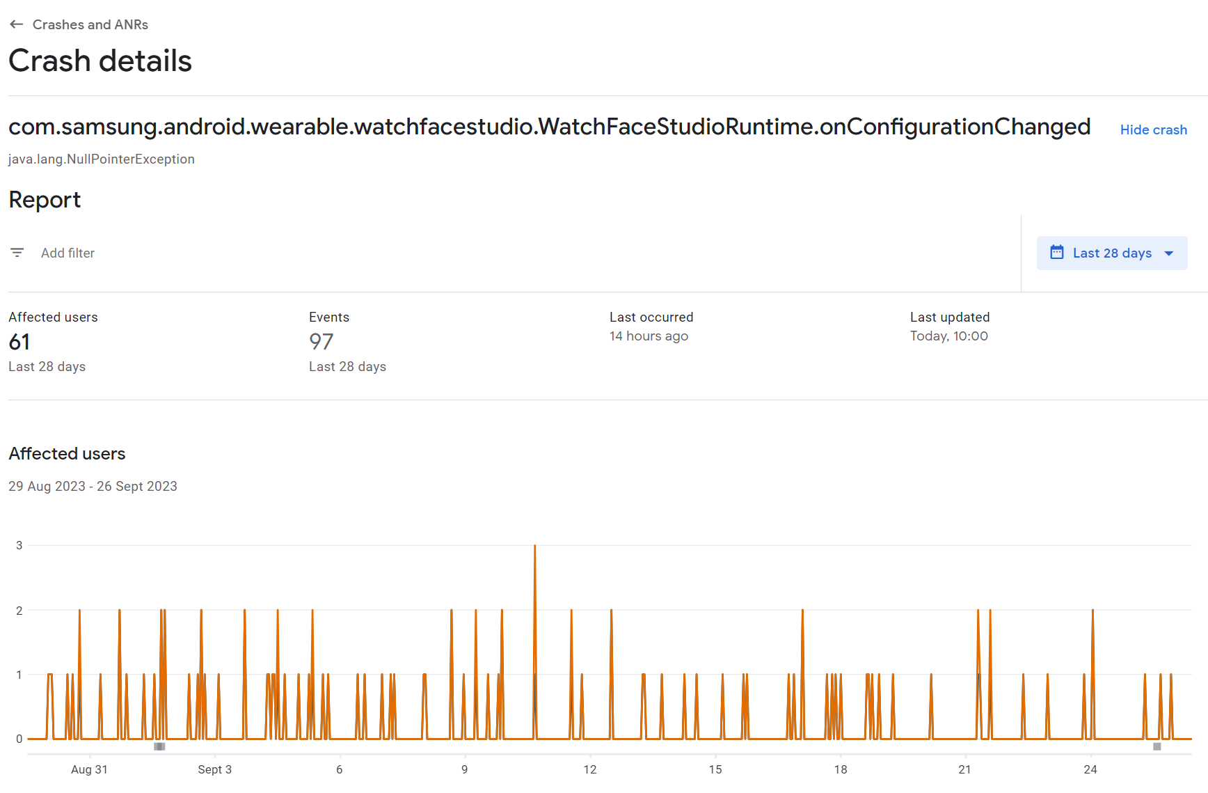Click the Report section heading
Screen dimensions: 1208x793
tap(45, 200)
